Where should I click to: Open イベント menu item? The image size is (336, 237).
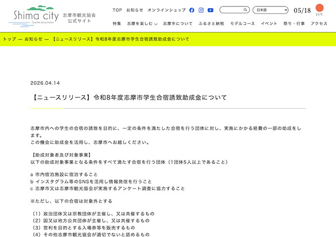click(269, 24)
